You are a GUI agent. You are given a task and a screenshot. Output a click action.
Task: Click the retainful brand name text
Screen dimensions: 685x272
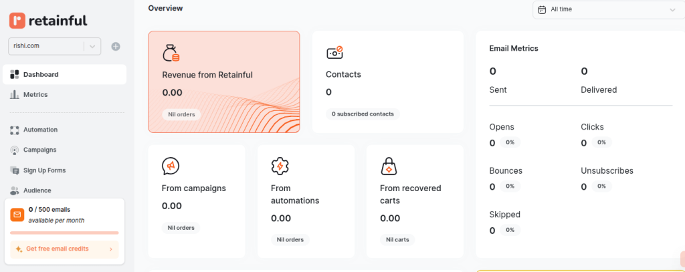point(58,21)
